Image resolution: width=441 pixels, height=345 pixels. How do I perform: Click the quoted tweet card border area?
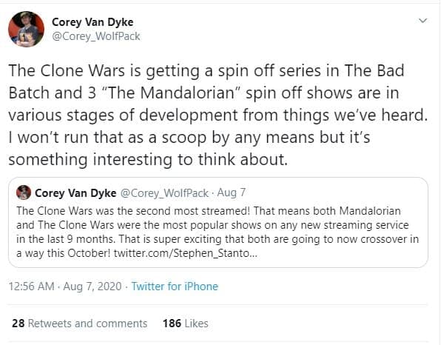218,222
